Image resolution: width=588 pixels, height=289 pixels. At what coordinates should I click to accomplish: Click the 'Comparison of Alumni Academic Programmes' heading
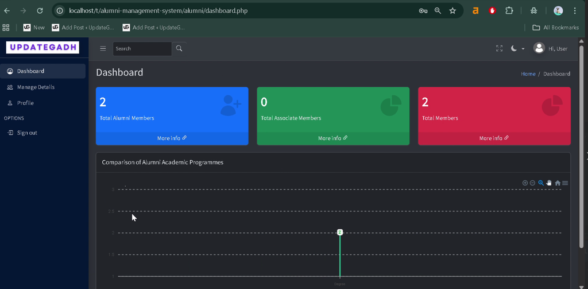tap(163, 162)
